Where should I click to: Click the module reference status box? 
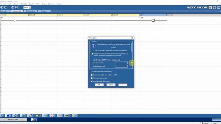[217, 120]
